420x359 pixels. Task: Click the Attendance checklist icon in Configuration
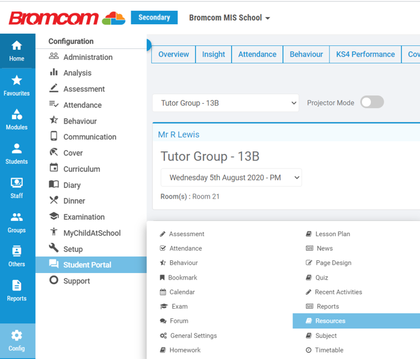coord(54,104)
